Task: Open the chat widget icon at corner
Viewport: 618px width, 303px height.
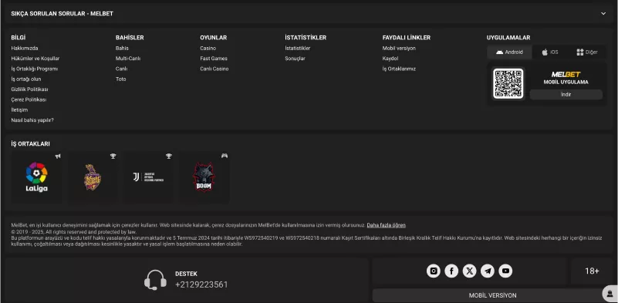Action: coord(610,294)
